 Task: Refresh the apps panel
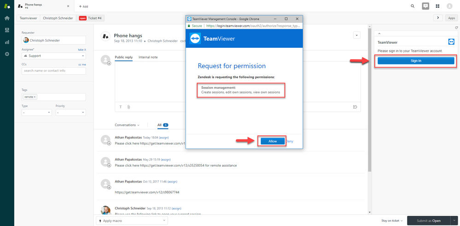(456, 28)
